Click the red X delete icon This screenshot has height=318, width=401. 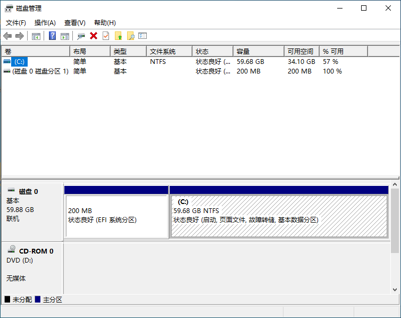click(x=94, y=36)
